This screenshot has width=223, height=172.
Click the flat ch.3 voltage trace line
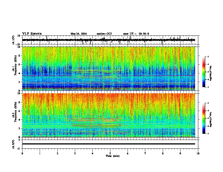[x=108, y=144]
